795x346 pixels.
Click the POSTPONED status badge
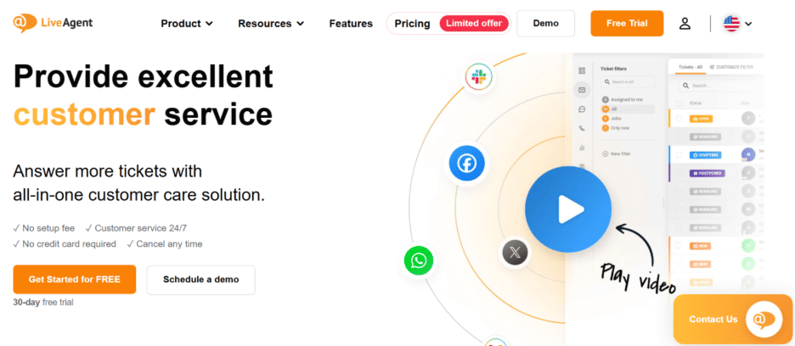click(x=707, y=173)
